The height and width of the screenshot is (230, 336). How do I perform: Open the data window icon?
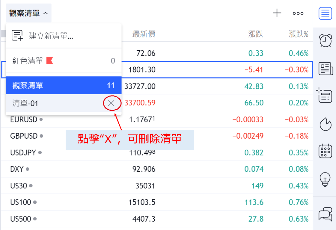(324, 95)
